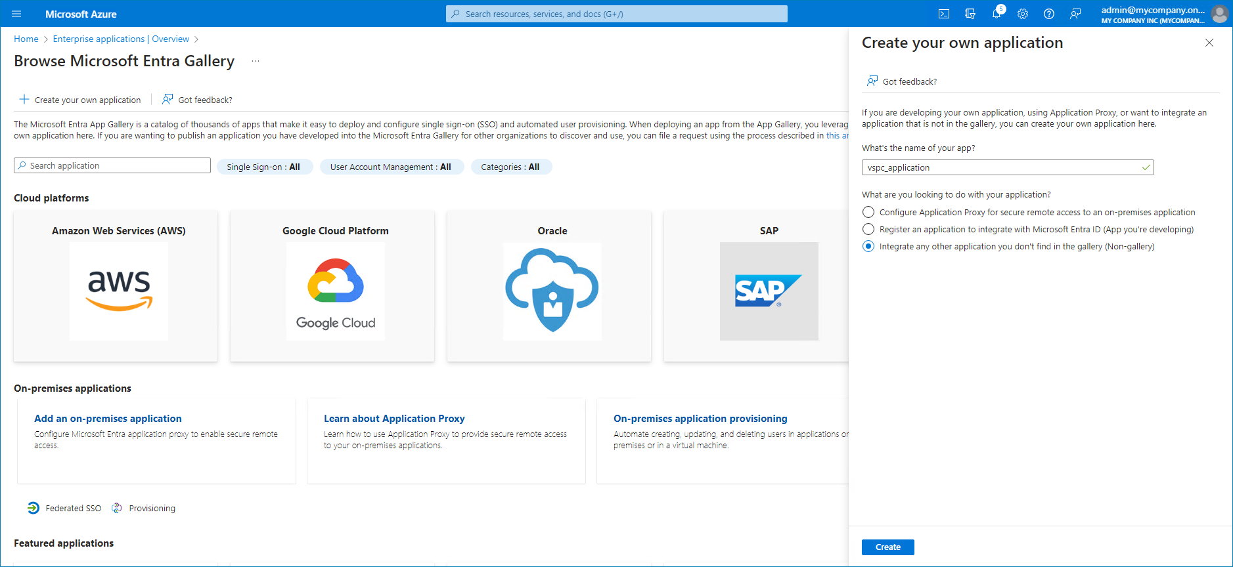Open portal settings gear

click(x=1023, y=14)
